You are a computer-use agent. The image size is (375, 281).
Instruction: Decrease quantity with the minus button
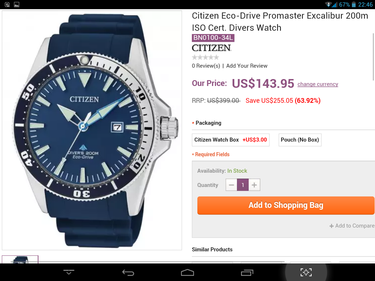tap(231, 185)
